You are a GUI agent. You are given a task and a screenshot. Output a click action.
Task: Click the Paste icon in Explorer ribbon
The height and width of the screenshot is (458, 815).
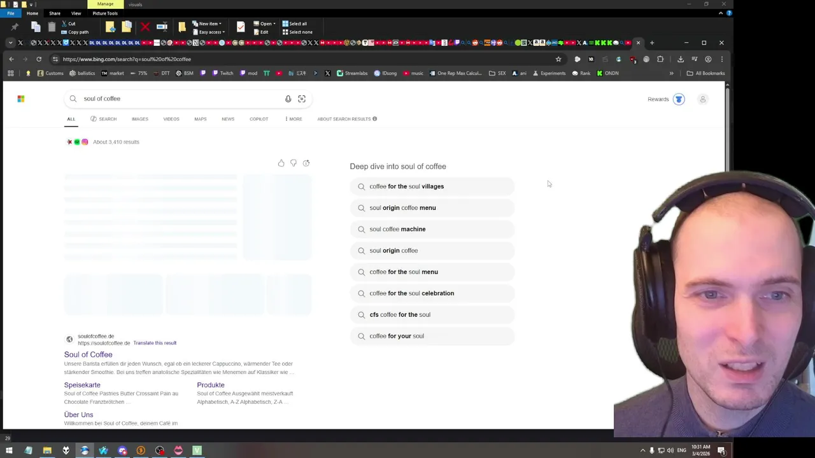52,27
